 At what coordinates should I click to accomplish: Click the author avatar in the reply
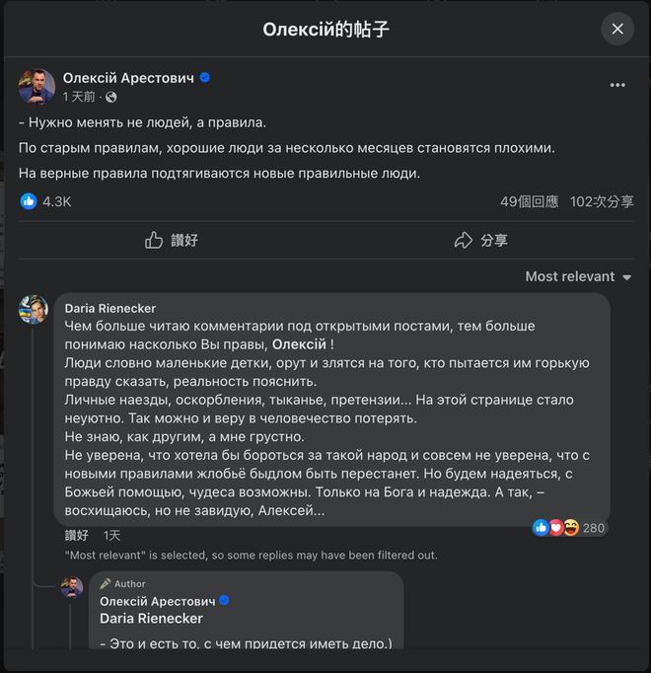pyautogui.click(x=72, y=588)
